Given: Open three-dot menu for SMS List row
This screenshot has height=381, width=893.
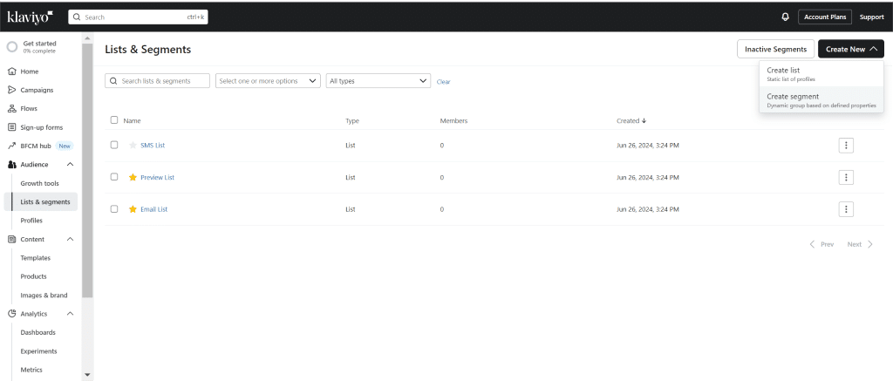Looking at the screenshot, I should pos(845,146).
